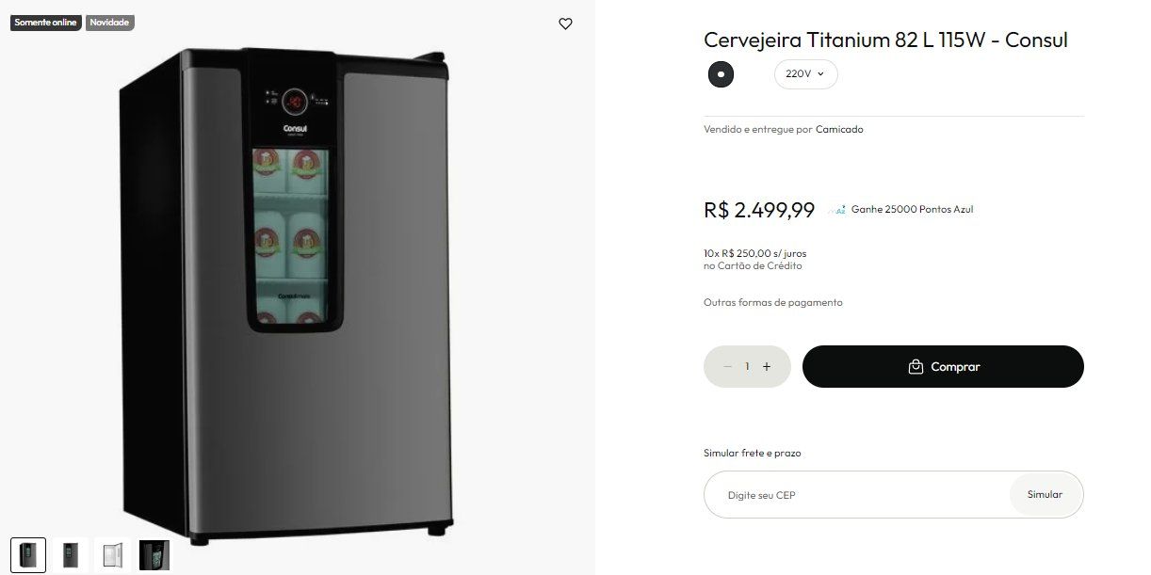This screenshot has height=575, width=1151.
Task: Click the Simular shipping button
Action: pos(1045,494)
